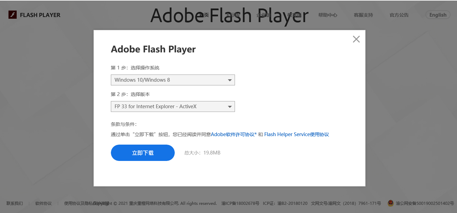Open 软件协议 footer link
457x213 pixels.
[44, 203]
